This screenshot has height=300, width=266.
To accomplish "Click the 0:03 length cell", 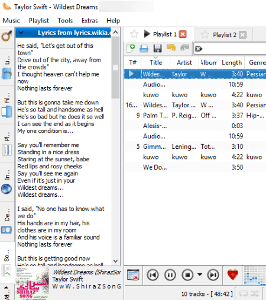I will tap(237, 126).
